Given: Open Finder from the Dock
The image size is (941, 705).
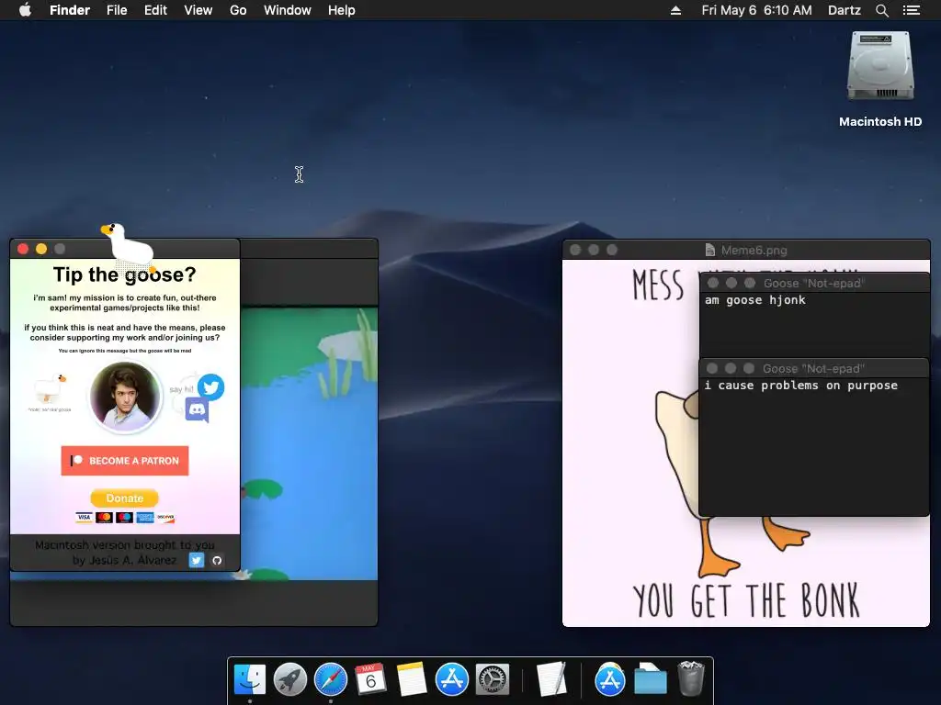Looking at the screenshot, I should pos(250,680).
